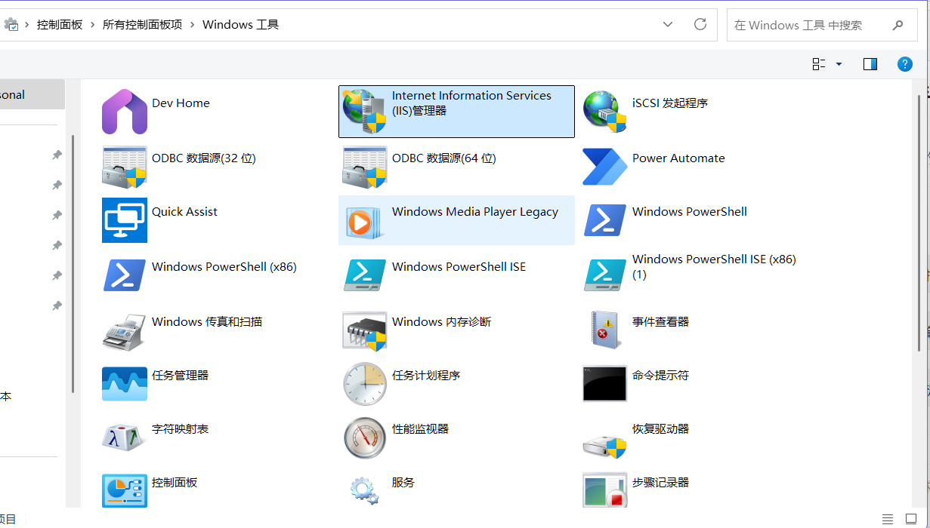Go to 控制面板 in the breadcrumb

(x=60, y=25)
